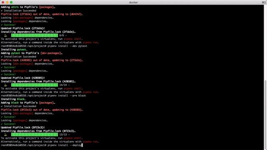Click the line "Adding pytest to Pipfile's [dev-packages]"
Viewport: 267px width, 150px height.
coord(32,53)
